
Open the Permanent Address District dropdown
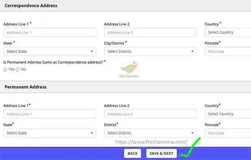point(151,133)
